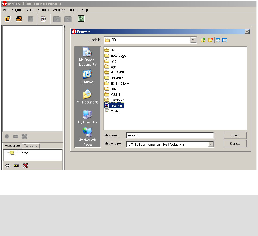Click the File name input field
The width and height of the screenshot is (258, 236).
(170, 135)
